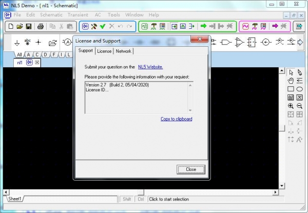Place amplifier triangle component
This screenshot has height=213, width=308.
pos(239,42)
